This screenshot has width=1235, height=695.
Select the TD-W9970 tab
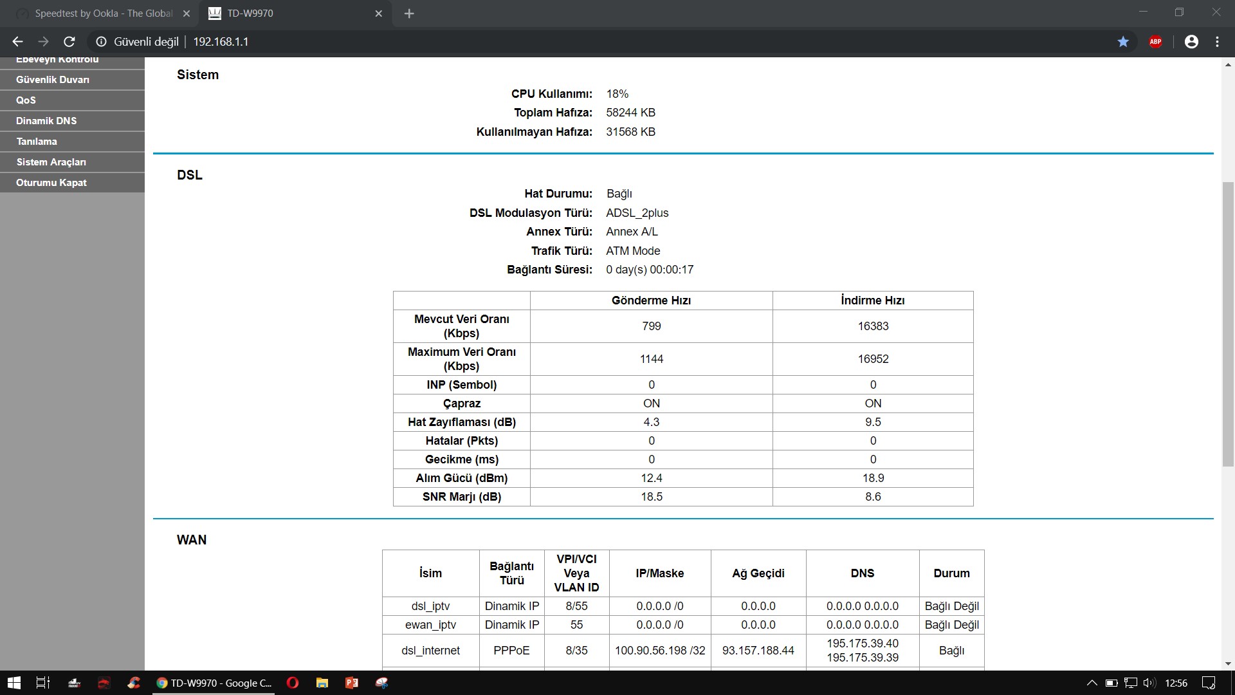296,14
